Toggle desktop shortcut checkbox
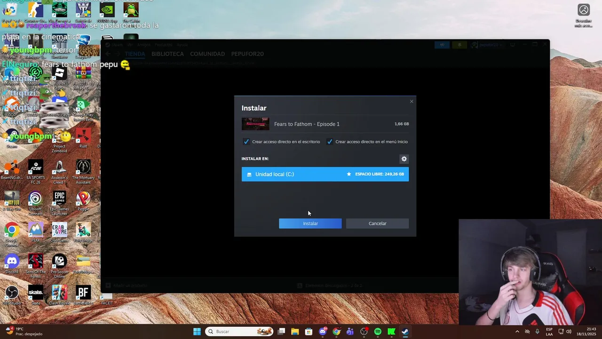Image resolution: width=602 pixels, height=339 pixels. 246,142
